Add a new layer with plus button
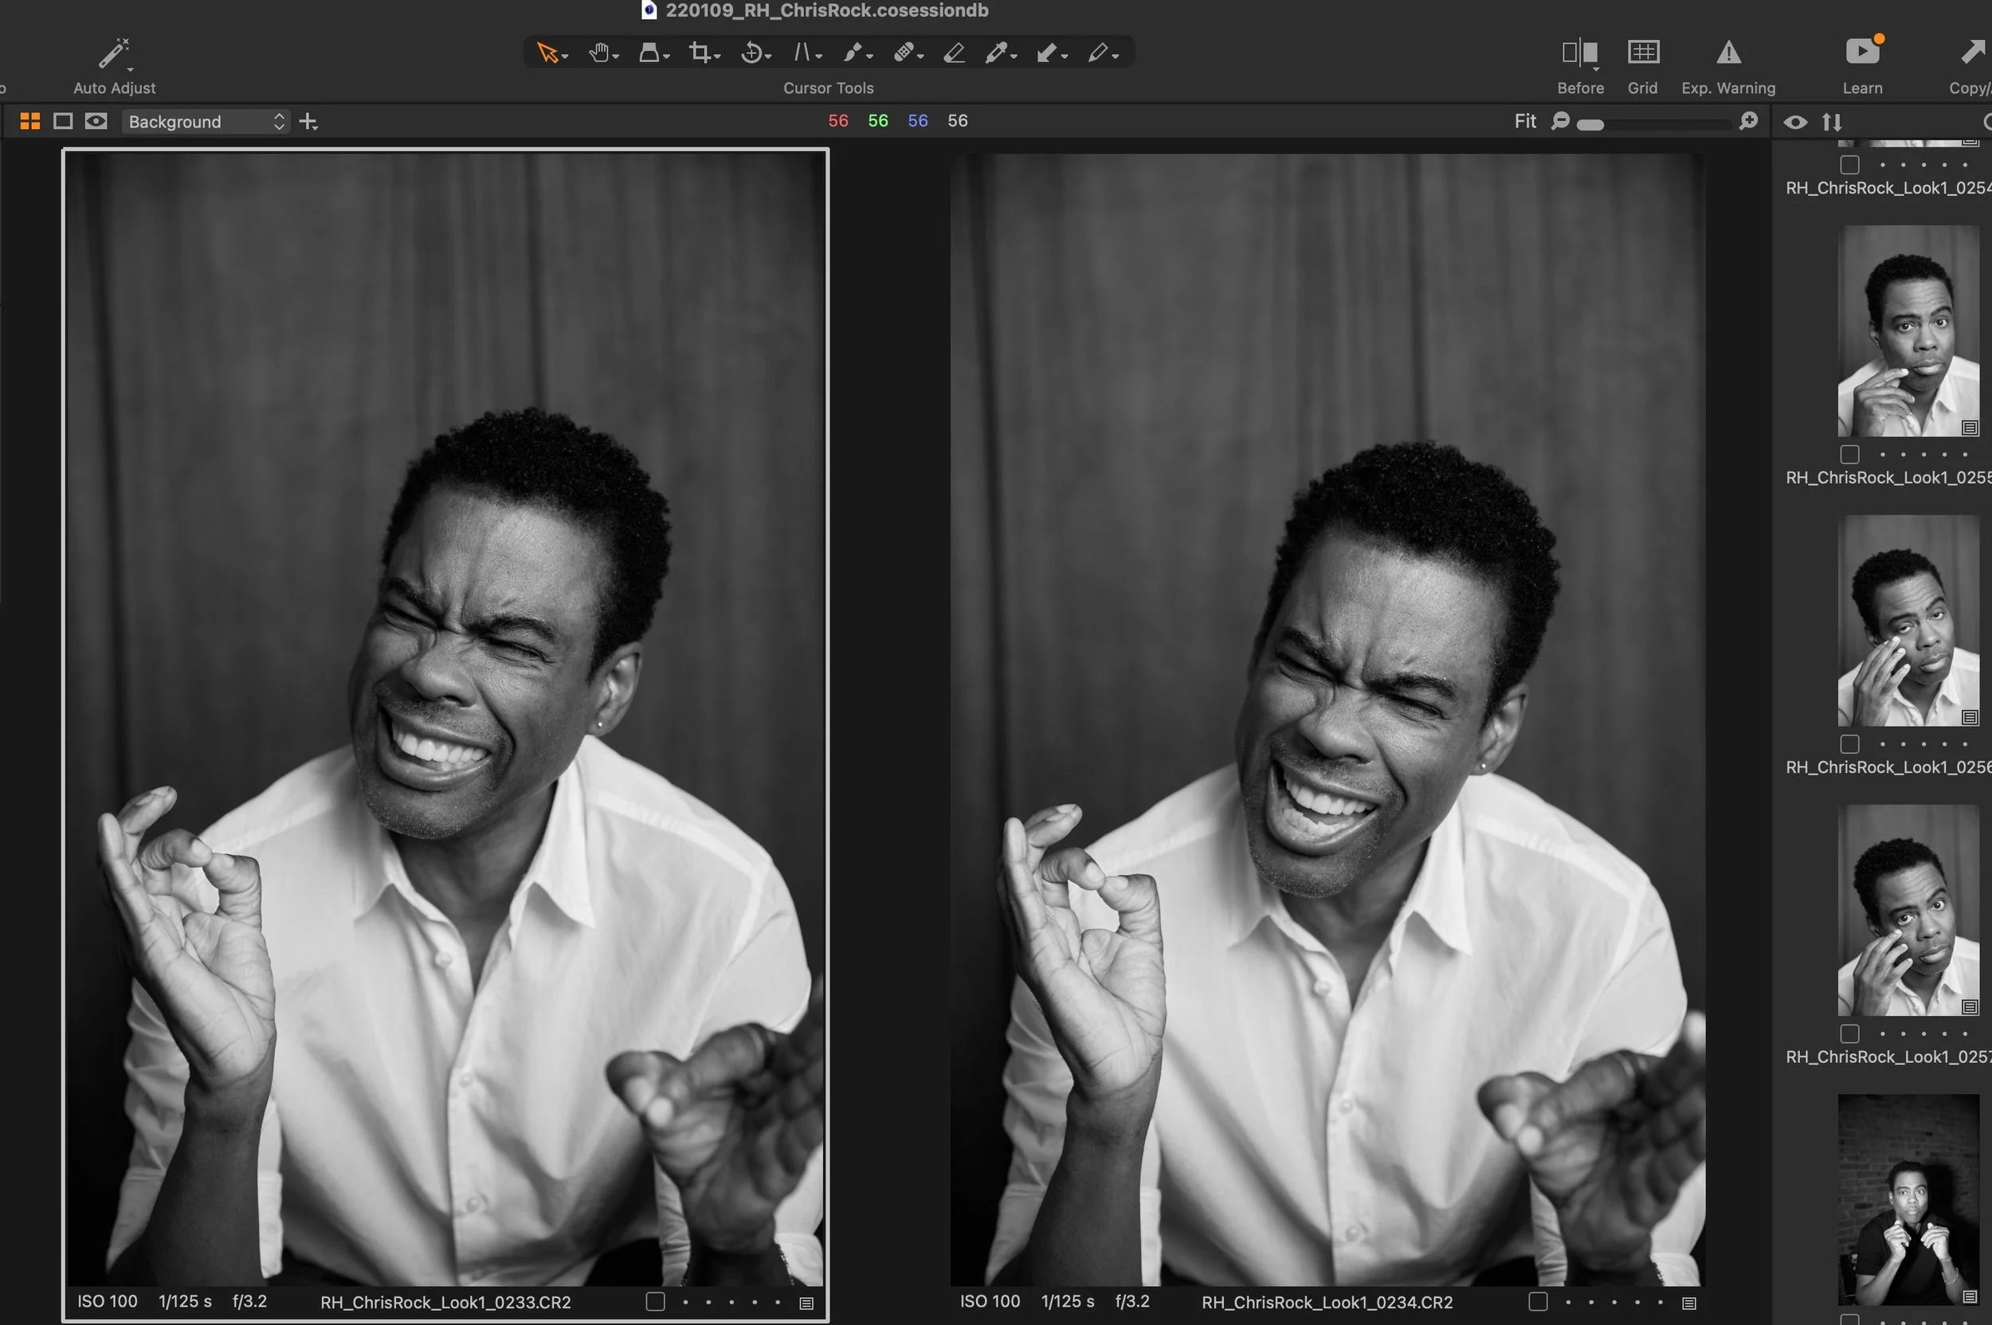Viewport: 1992px width, 1325px height. coord(308,122)
